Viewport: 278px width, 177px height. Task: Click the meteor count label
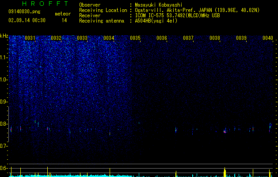(63, 14)
